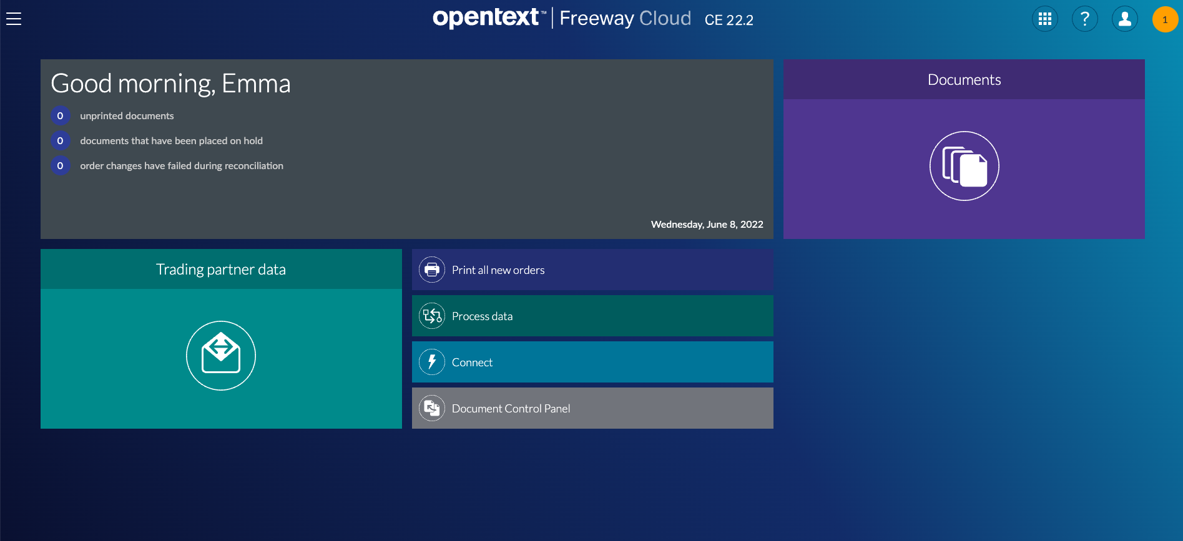Click the 'Good morning, Emma' greeting

[x=170, y=84]
